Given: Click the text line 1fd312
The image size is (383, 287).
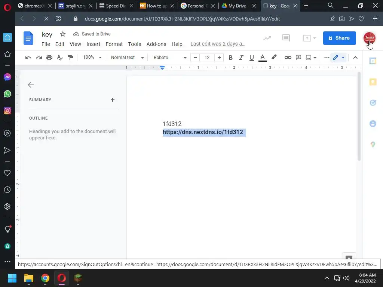Looking at the screenshot, I should pyautogui.click(x=172, y=124).
